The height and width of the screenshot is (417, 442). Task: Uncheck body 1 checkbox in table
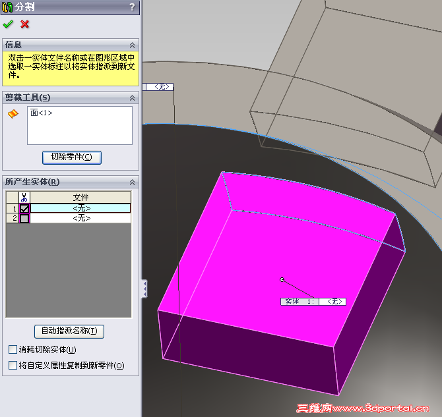coord(24,208)
